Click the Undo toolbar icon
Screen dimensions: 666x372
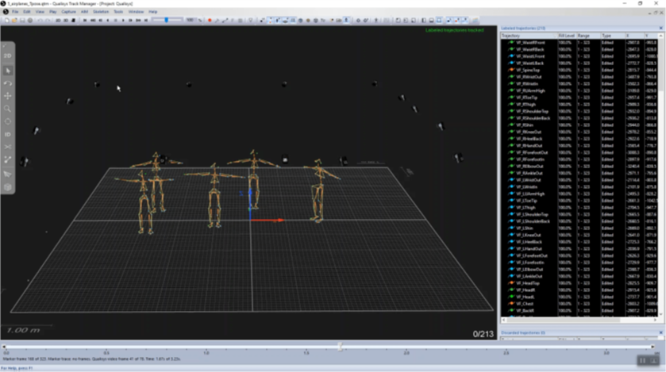coord(40,21)
